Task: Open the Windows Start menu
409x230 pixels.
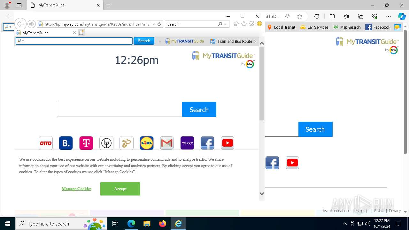Action: [8, 224]
